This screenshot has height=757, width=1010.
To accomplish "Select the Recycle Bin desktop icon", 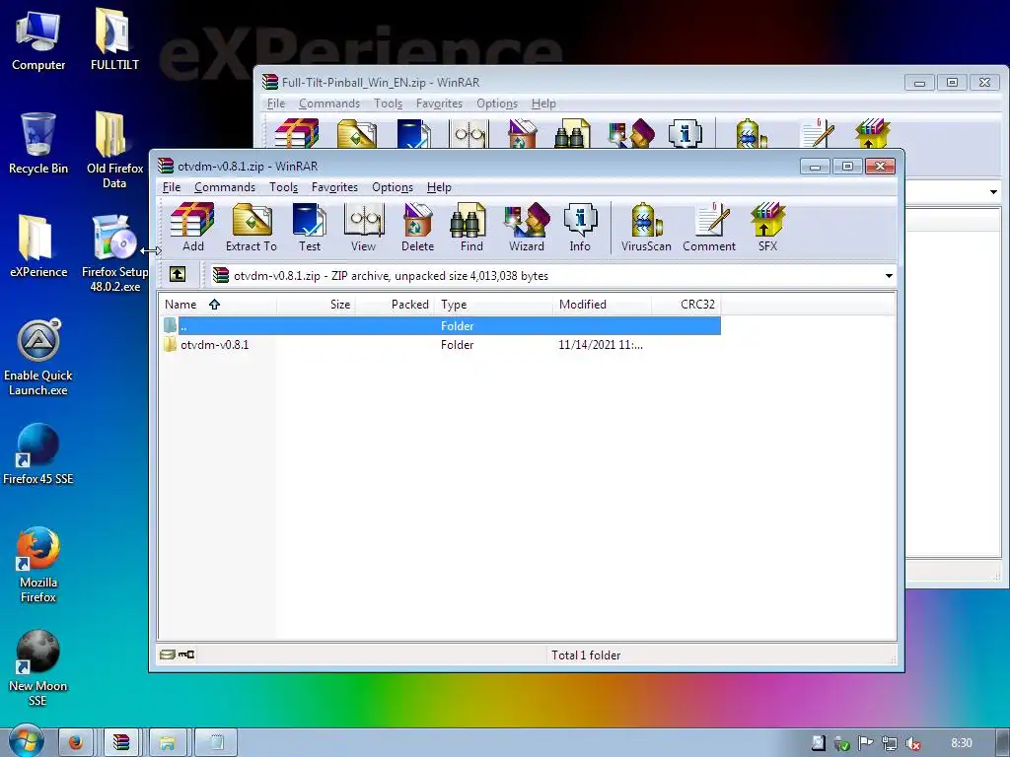I will point(38,143).
